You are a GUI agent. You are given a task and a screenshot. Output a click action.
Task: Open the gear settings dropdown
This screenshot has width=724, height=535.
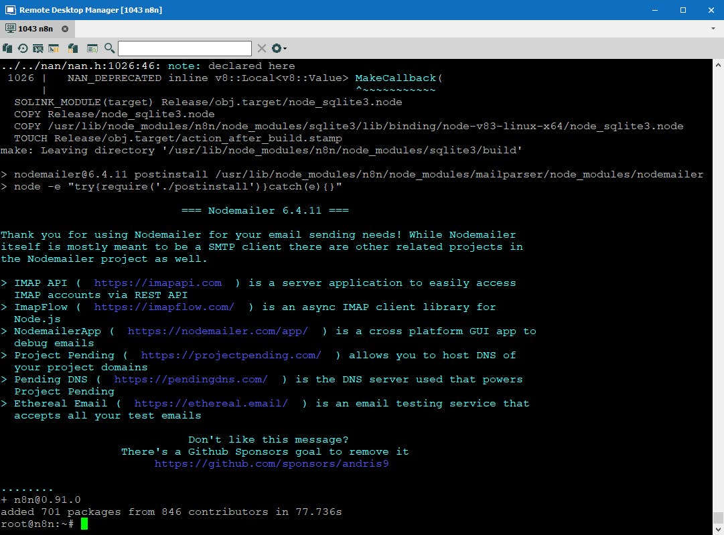pyautogui.click(x=279, y=48)
